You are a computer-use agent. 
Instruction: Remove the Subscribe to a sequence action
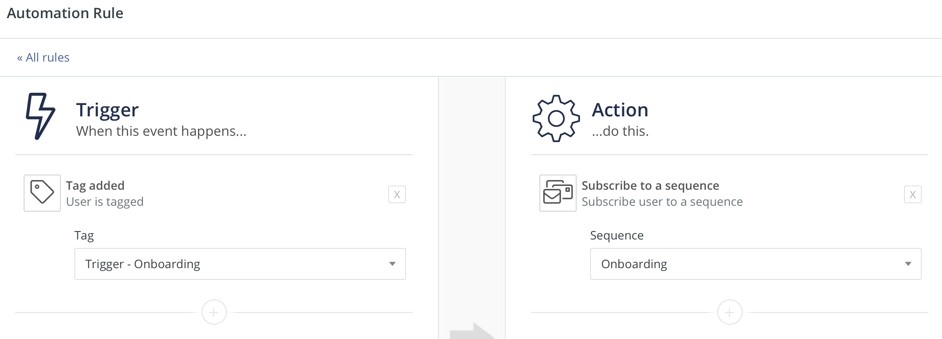click(x=912, y=194)
